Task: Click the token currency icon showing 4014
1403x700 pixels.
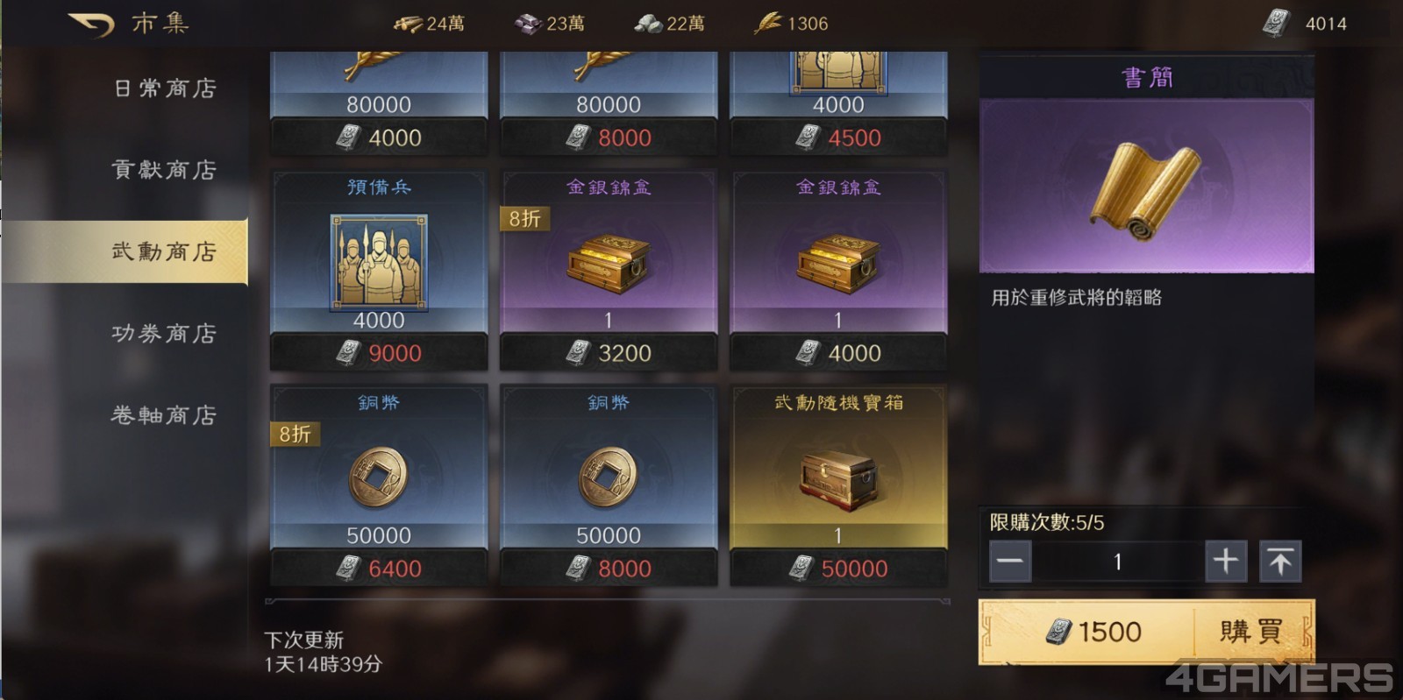Action: (x=1277, y=23)
